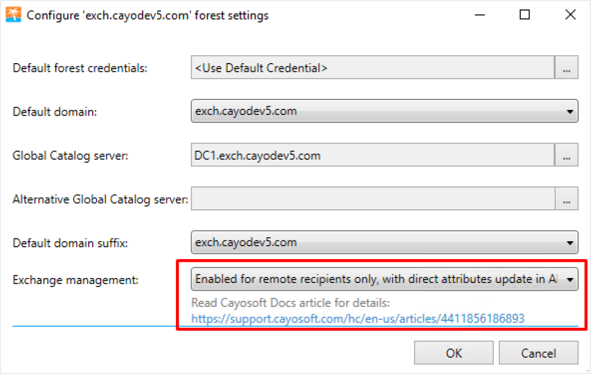Browse for Global Catalog server
Viewport: 591px width, 374px height.
[566, 155]
